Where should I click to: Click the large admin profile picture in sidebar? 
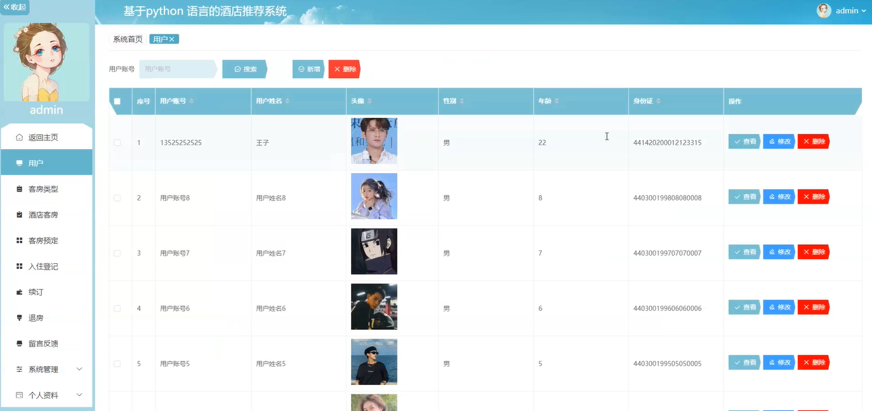point(46,62)
